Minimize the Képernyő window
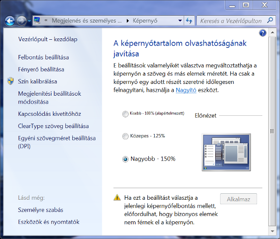The image size is (280, 239). (x=232, y=5)
